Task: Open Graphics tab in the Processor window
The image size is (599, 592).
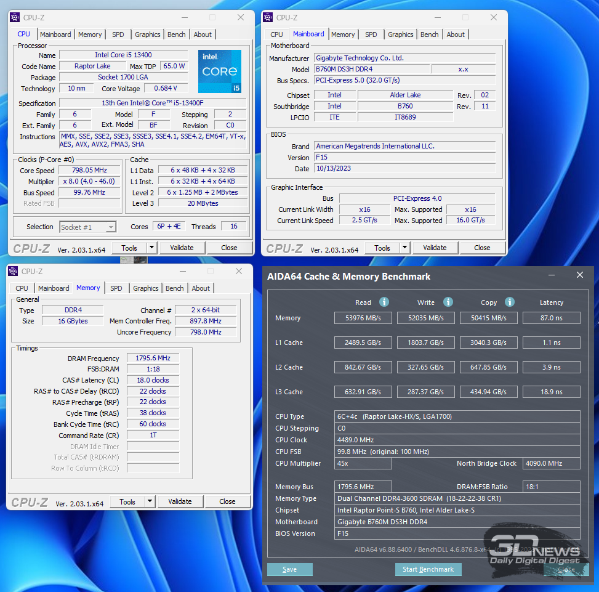Action: coord(148,34)
